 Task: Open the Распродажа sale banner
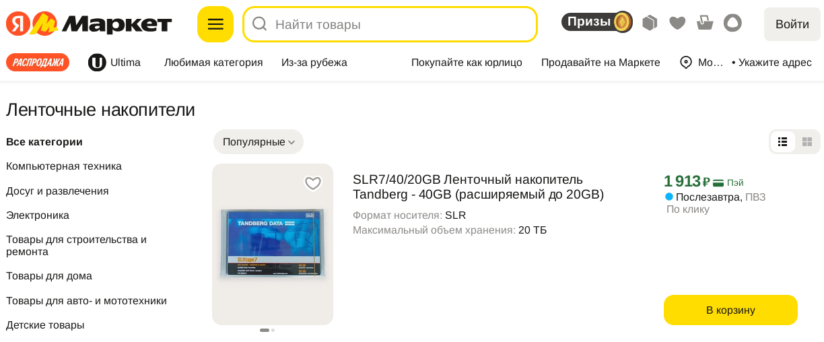tap(38, 63)
